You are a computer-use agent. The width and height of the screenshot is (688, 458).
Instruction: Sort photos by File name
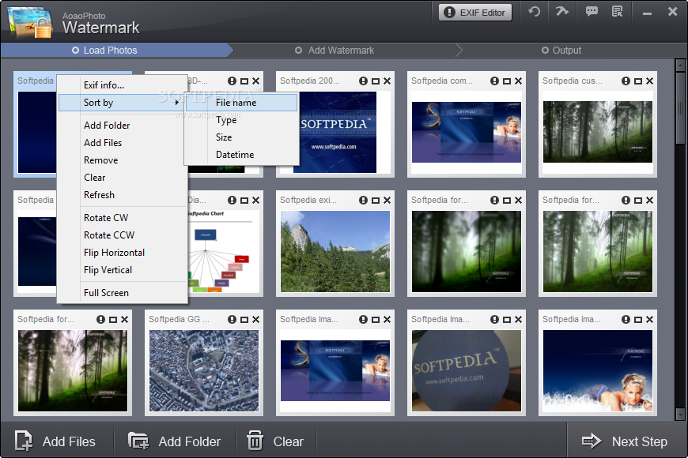click(x=242, y=103)
